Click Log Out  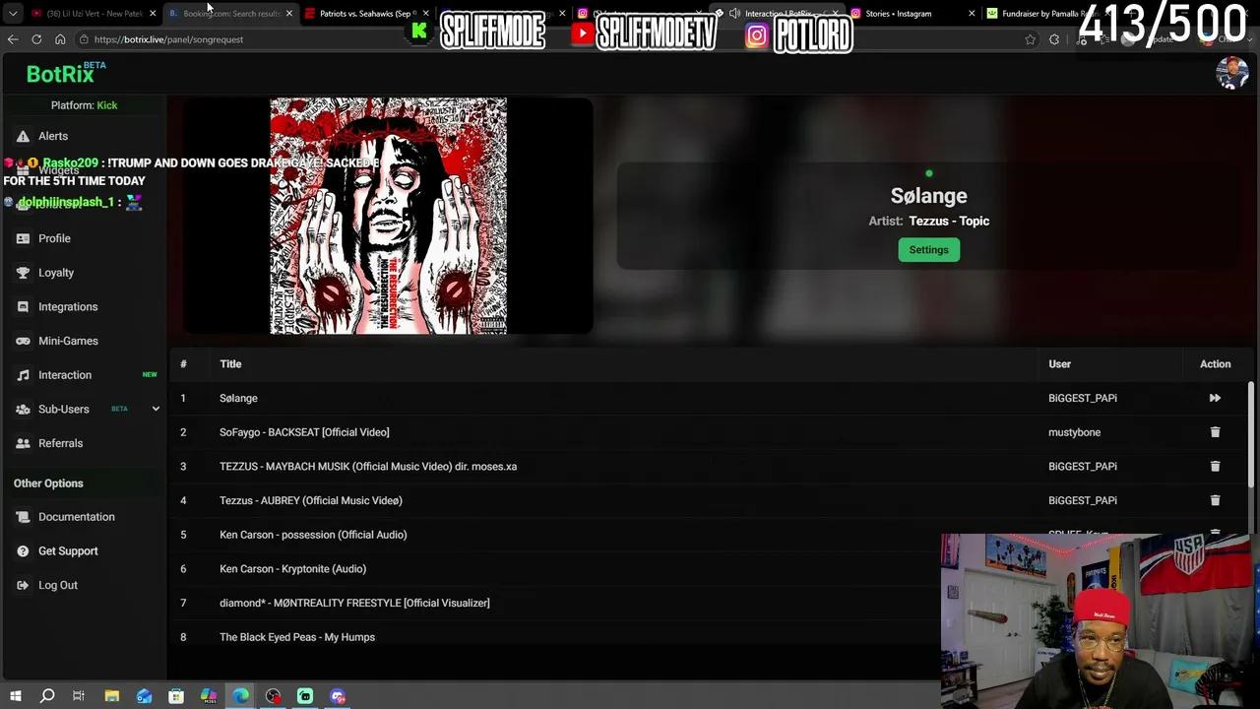tap(58, 585)
